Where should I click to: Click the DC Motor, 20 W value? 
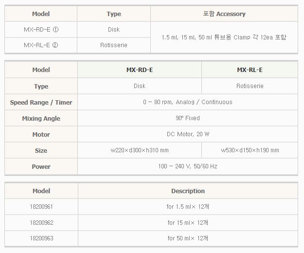coord(188,134)
